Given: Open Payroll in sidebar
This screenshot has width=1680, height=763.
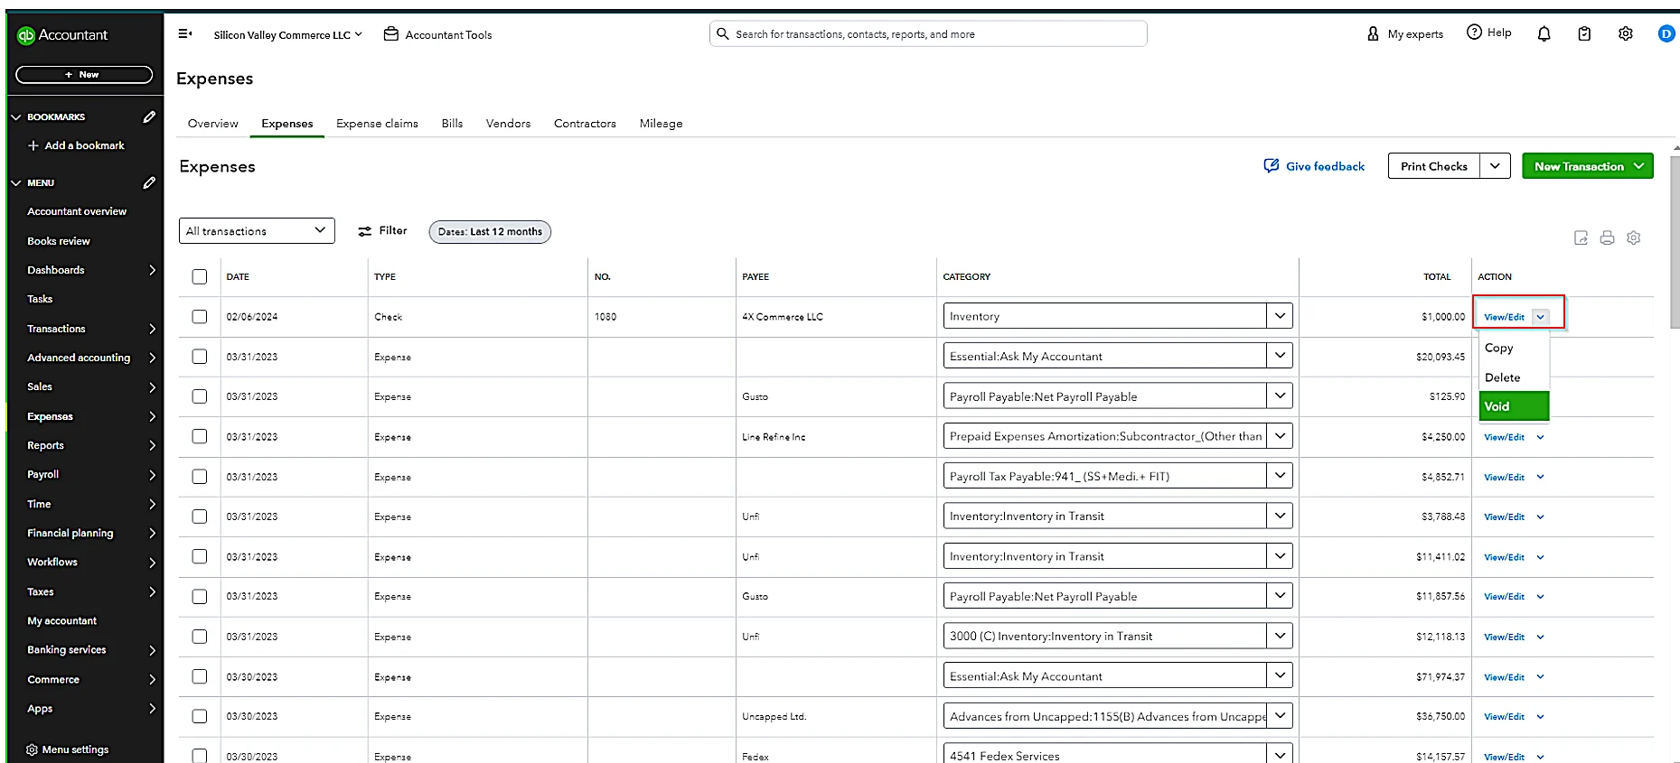Looking at the screenshot, I should coord(42,474).
